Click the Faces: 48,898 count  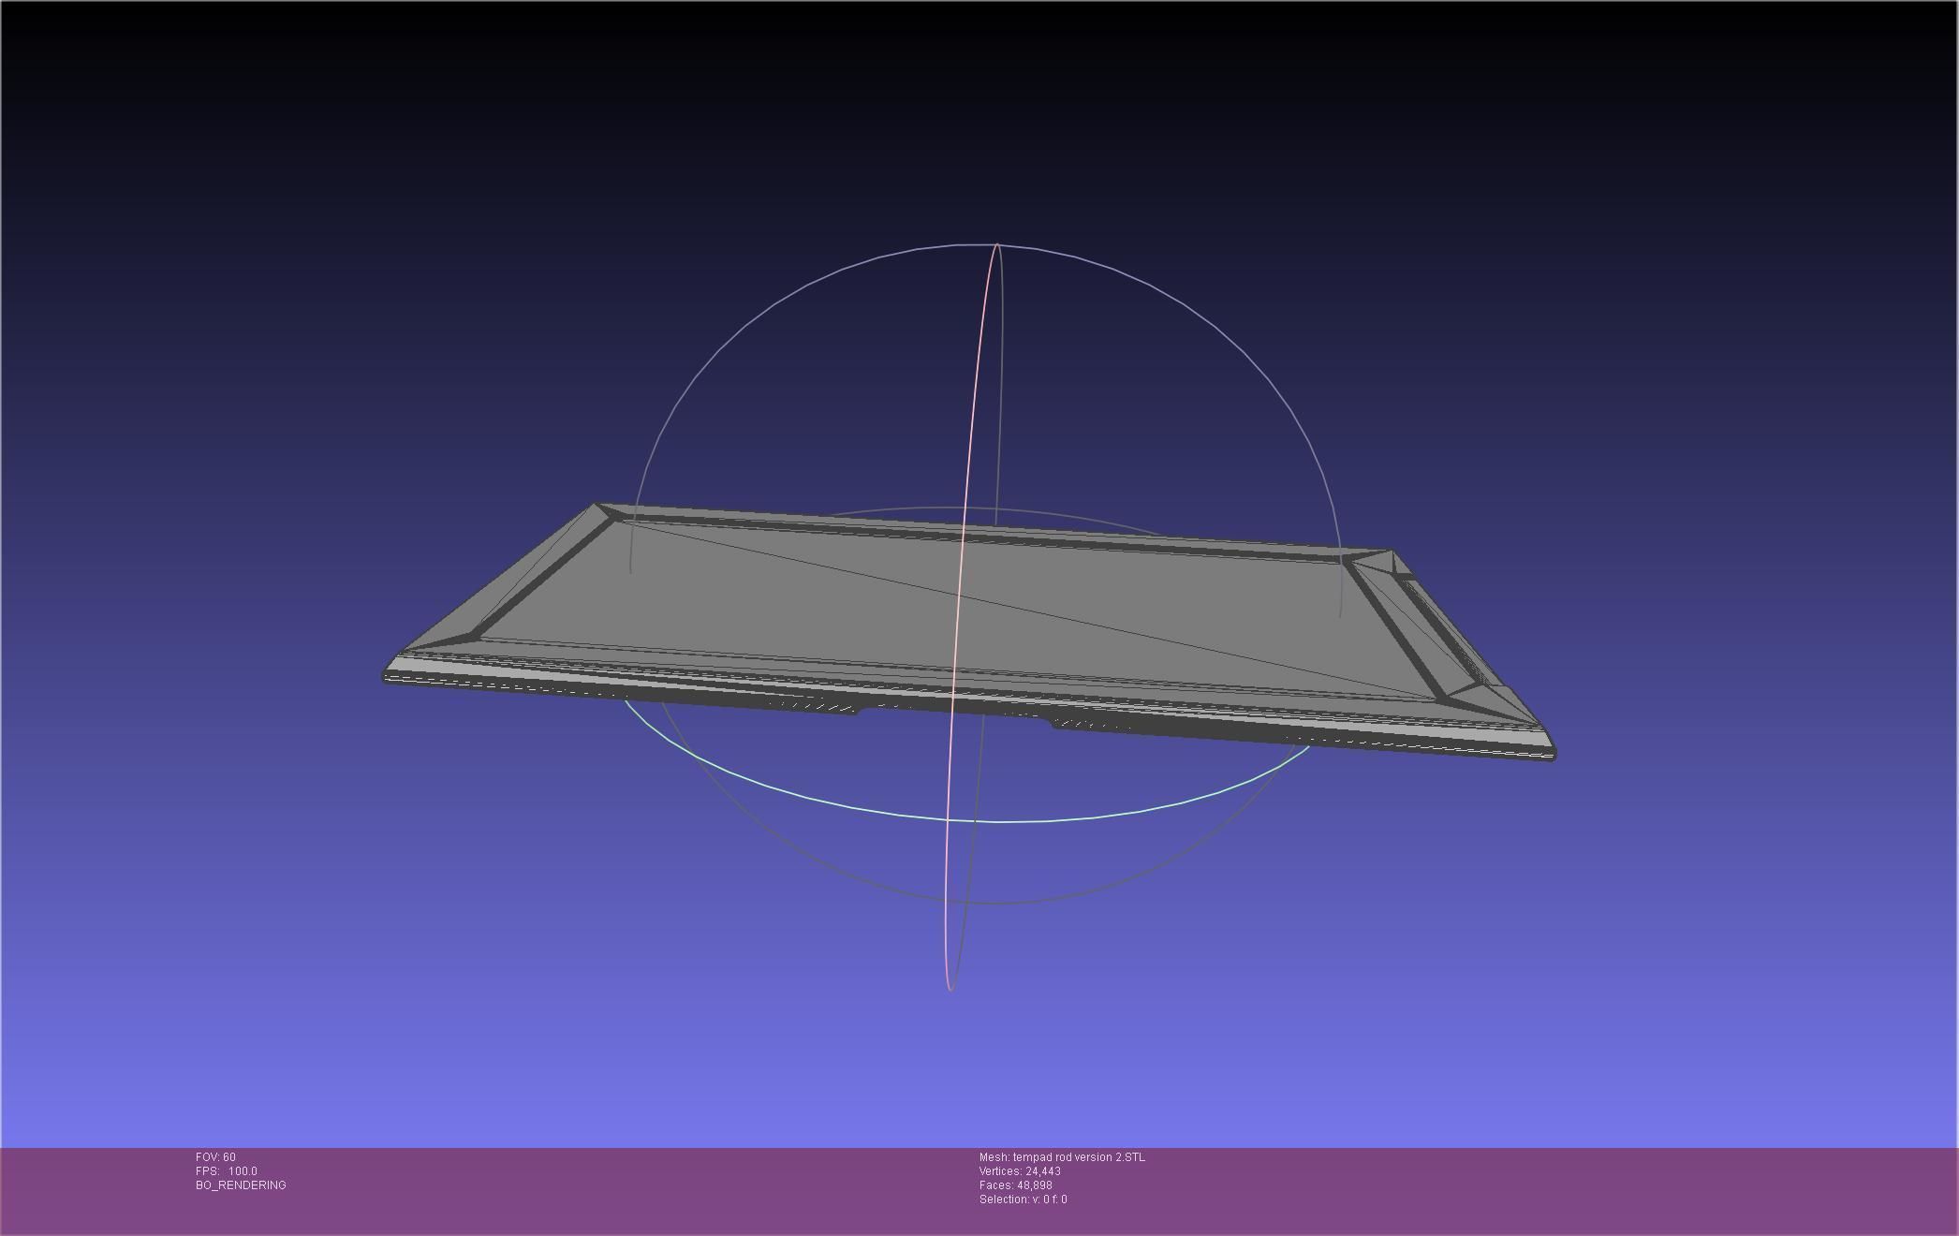(x=1016, y=1185)
